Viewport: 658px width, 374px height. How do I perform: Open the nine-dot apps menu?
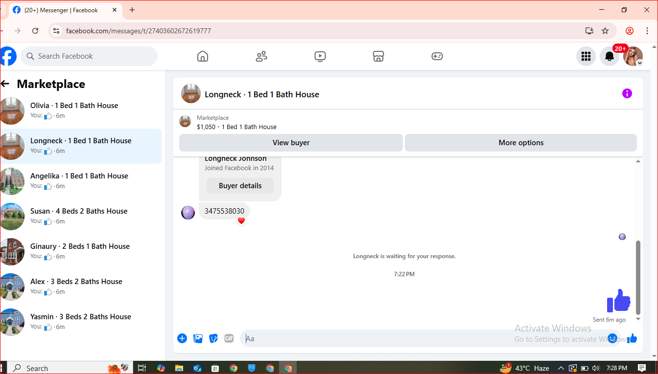(x=586, y=56)
